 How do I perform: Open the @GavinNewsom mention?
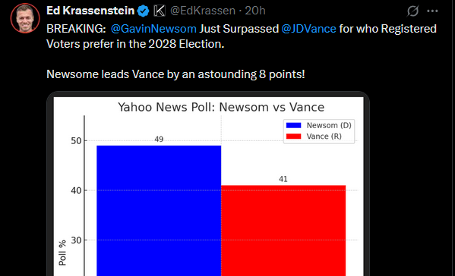153,29
